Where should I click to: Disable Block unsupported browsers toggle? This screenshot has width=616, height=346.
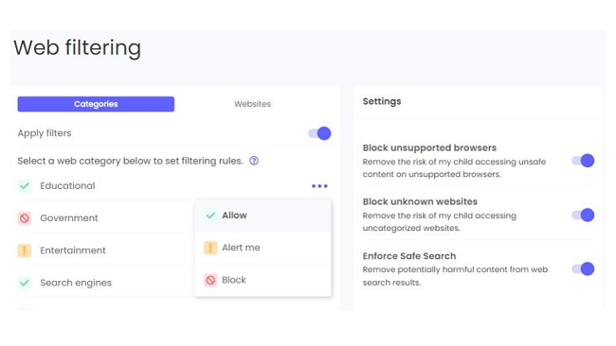[583, 161]
